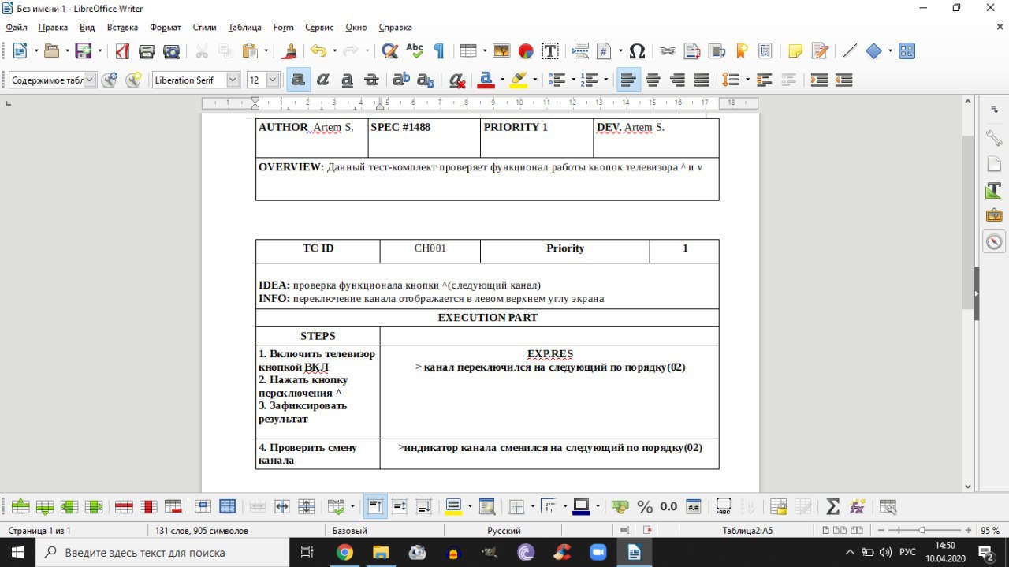Click the Delete Selected Rows icon in table toolbar
The height and width of the screenshot is (567, 1009).
coord(124,507)
